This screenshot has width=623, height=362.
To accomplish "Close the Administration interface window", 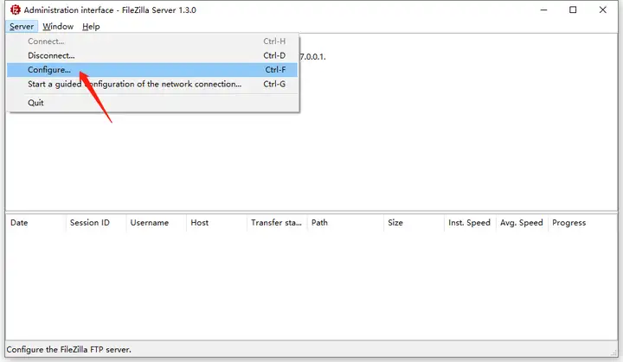I will click(603, 10).
